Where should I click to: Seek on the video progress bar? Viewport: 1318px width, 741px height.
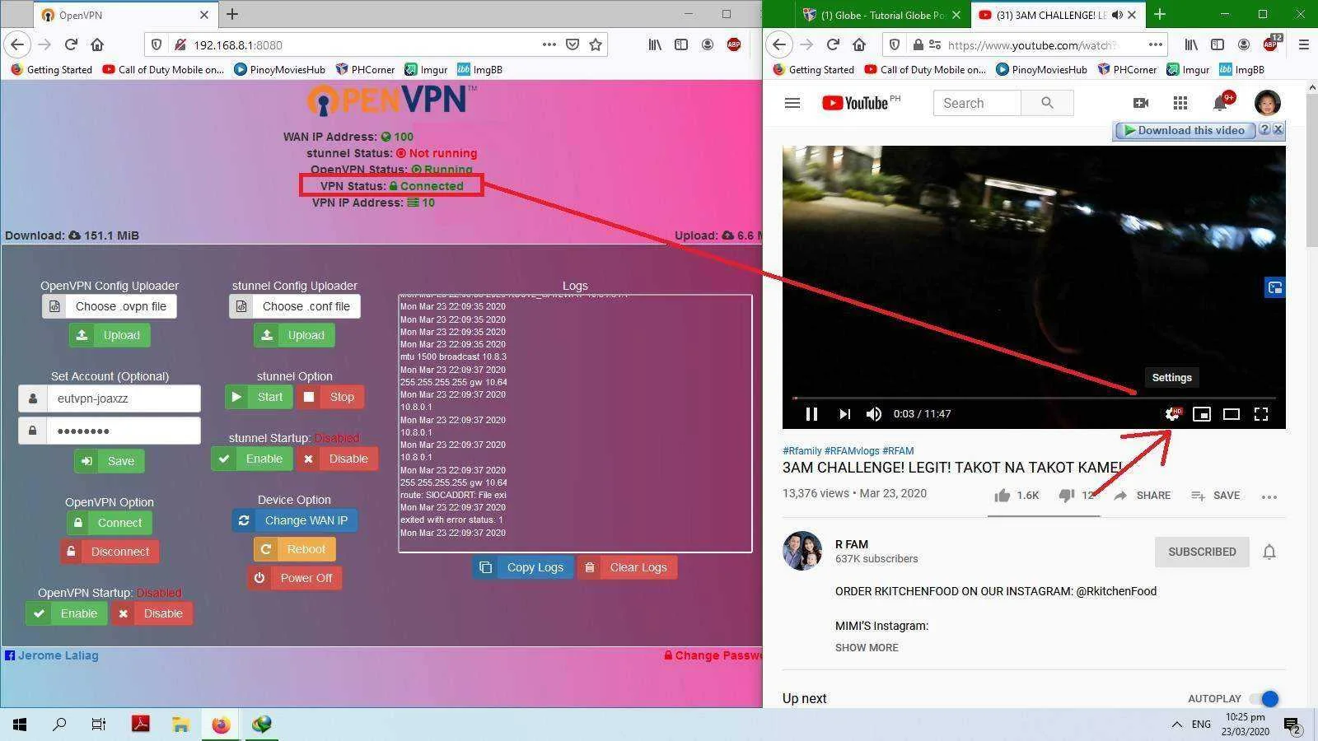click(x=1034, y=398)
